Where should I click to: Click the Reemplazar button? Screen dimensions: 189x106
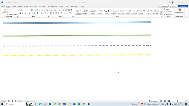click(x=168, y=12)
